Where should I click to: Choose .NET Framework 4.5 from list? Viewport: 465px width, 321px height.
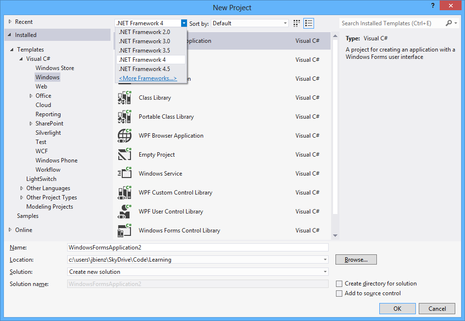point(150,69)
